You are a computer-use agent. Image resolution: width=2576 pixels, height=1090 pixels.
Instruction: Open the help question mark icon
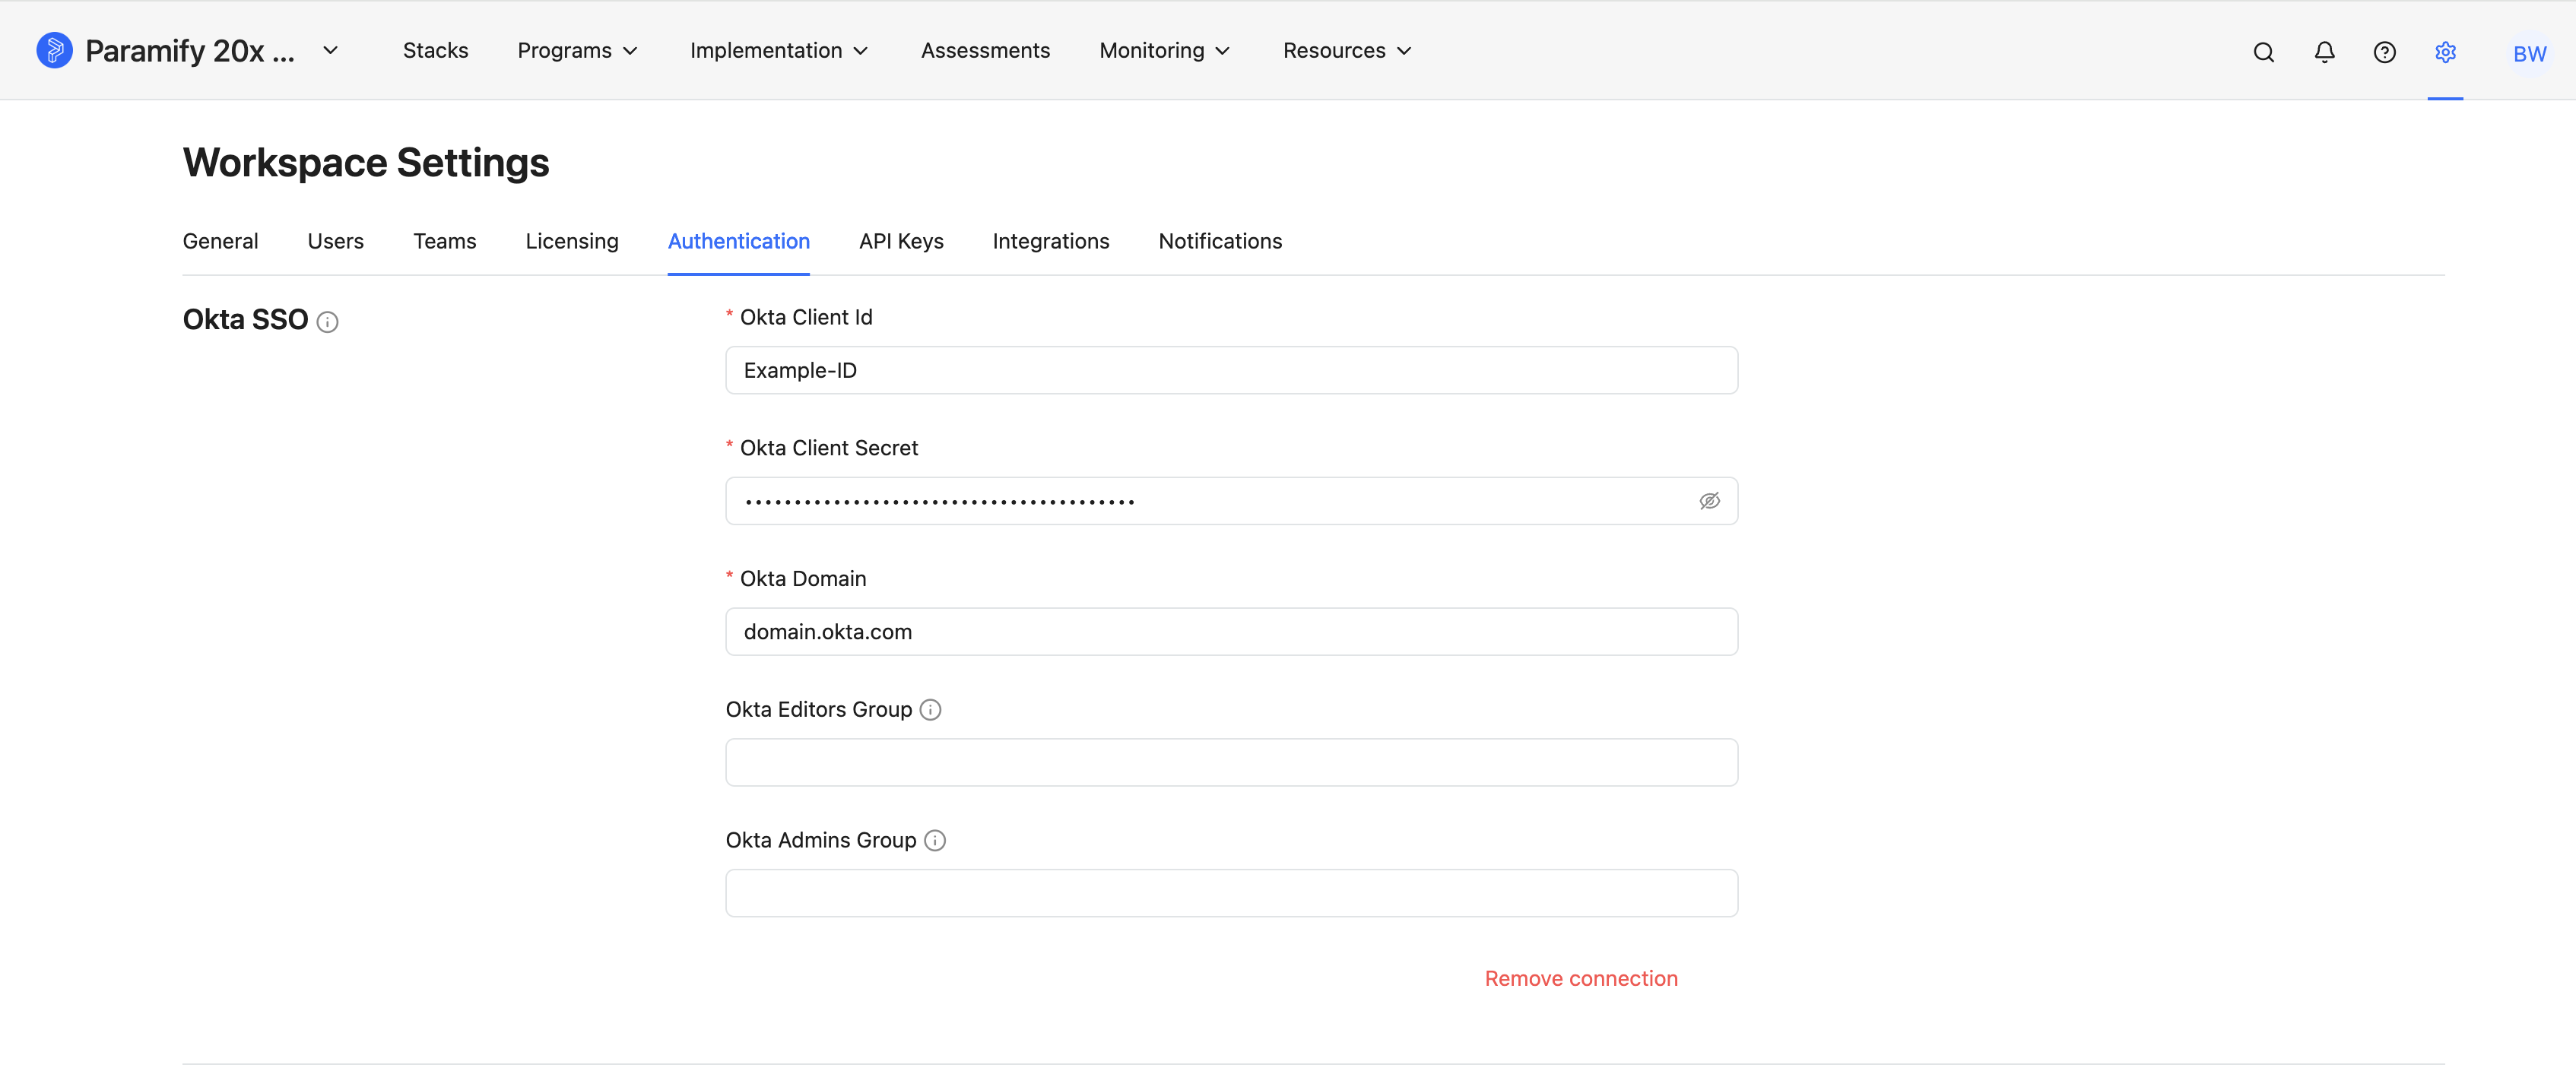(2384, 52)
